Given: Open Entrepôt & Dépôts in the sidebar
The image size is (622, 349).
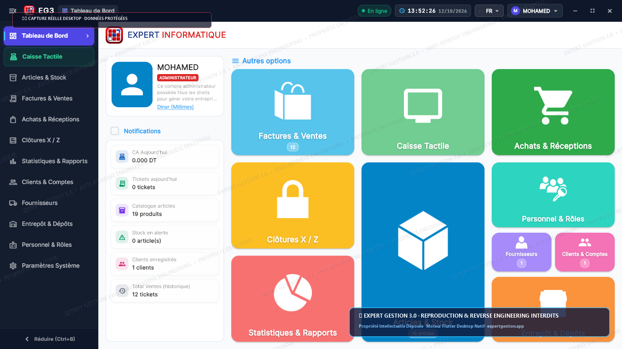Looking at the screenshot, I should click(49, 224).
